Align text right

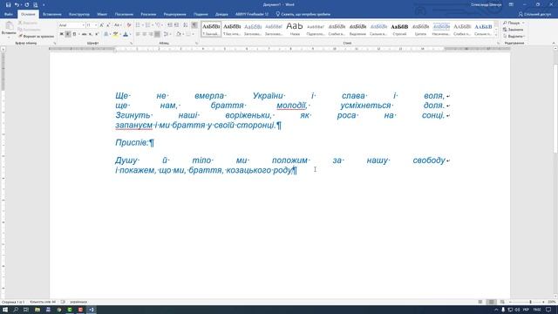[151, 34]
